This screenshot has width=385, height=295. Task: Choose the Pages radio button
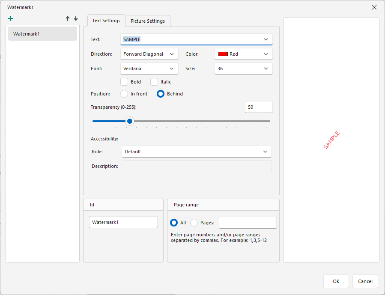(x=195, y=222)
